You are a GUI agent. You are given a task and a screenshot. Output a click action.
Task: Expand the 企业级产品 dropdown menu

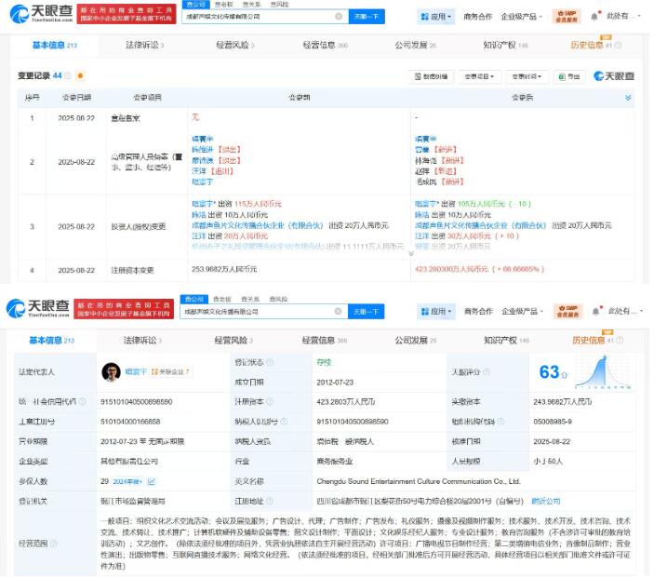pyautogui.click(x=522, y=17)
